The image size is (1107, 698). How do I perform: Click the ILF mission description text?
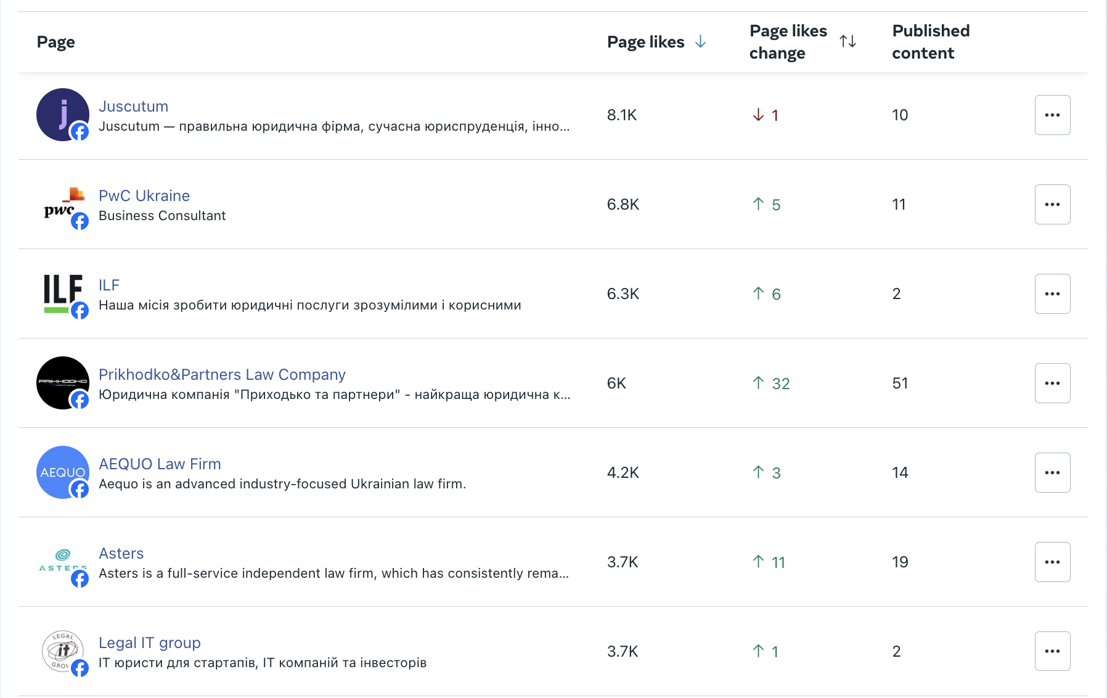click(310, 305)
